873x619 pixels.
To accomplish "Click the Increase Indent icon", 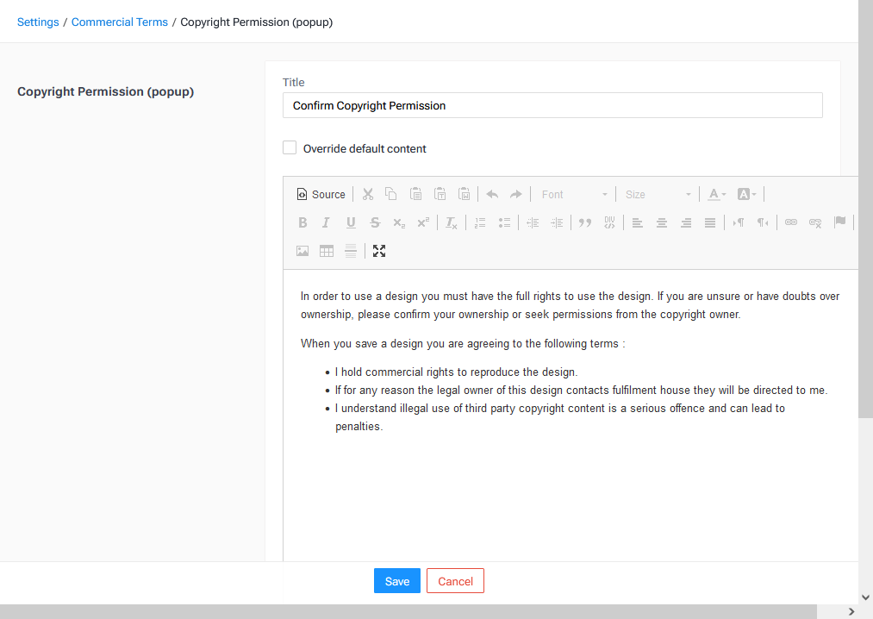I will [557, 223].
